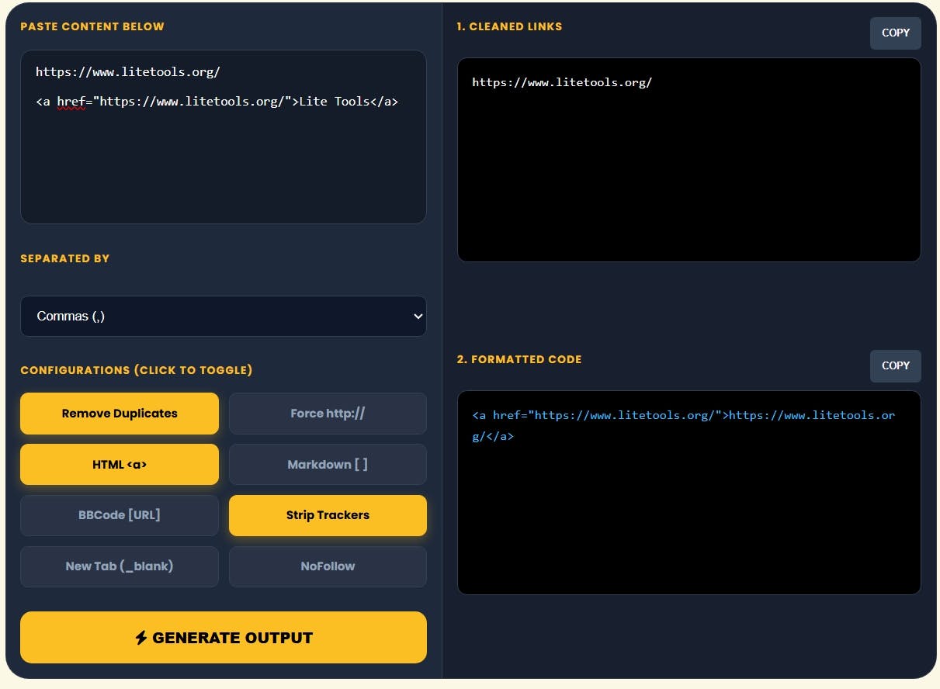The image size is (940, 689).
Task: Turn on Markdown [ ] formatting
Action: point(328,465)
